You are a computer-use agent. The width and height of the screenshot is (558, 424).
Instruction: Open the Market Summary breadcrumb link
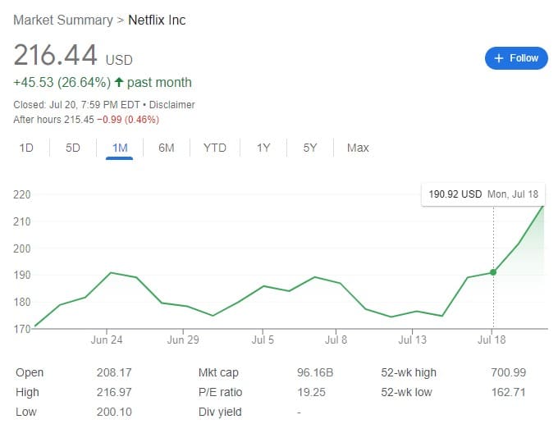[x=63, y=20]
